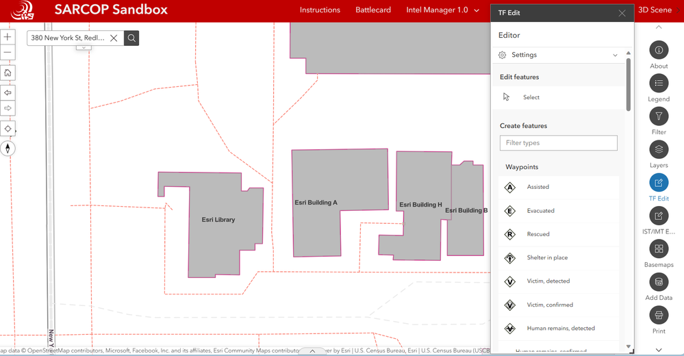Choose the Victim, confirmed waypoint
This screenshot has height=356, width=684.
[559, 305]
